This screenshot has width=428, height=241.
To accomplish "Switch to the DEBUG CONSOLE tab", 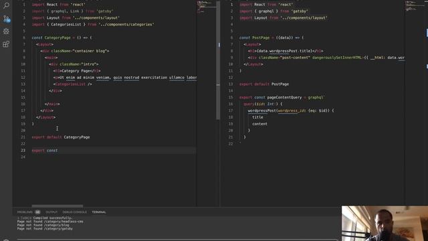I will (x=74, y=212).
